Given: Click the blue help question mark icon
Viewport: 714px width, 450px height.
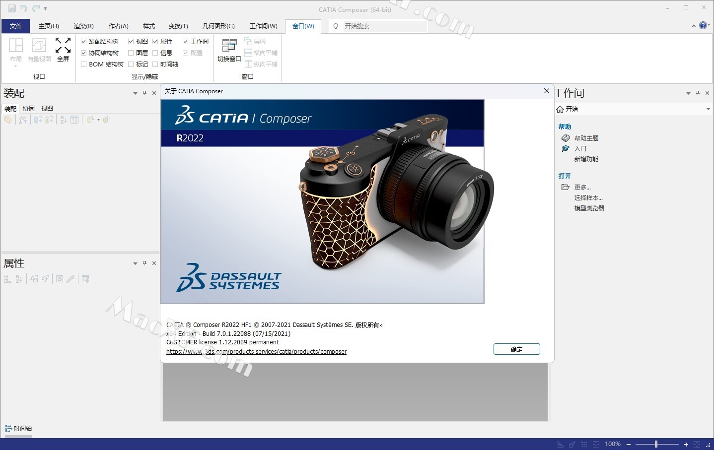Looking at the screenshot, I should point(703,25).
